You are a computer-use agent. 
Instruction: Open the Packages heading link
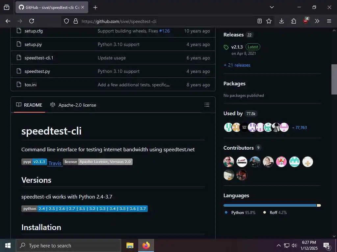click(x=234, y=84)
